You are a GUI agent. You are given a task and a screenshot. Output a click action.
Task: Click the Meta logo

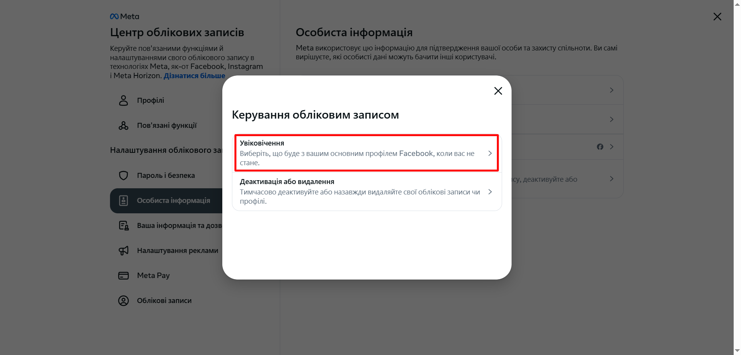[124, 17]
